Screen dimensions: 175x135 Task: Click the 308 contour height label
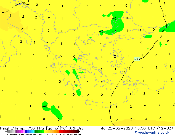[x=137, y=59]
